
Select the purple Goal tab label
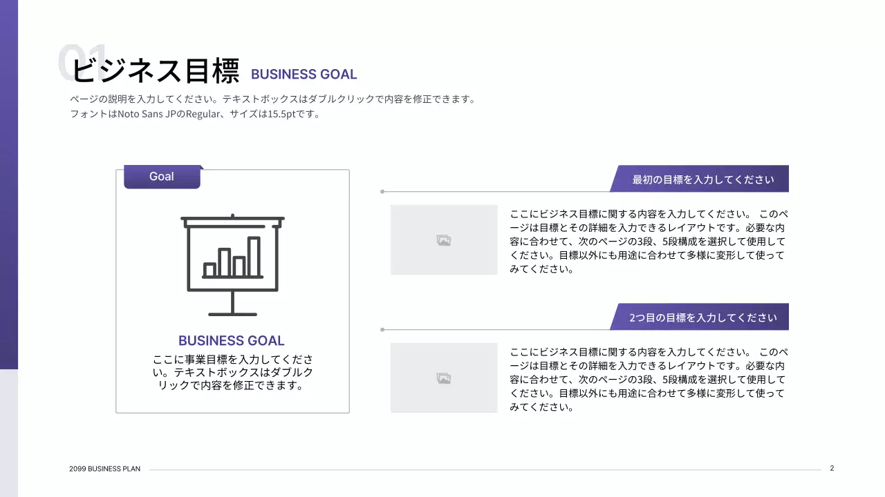coord(162,177)
